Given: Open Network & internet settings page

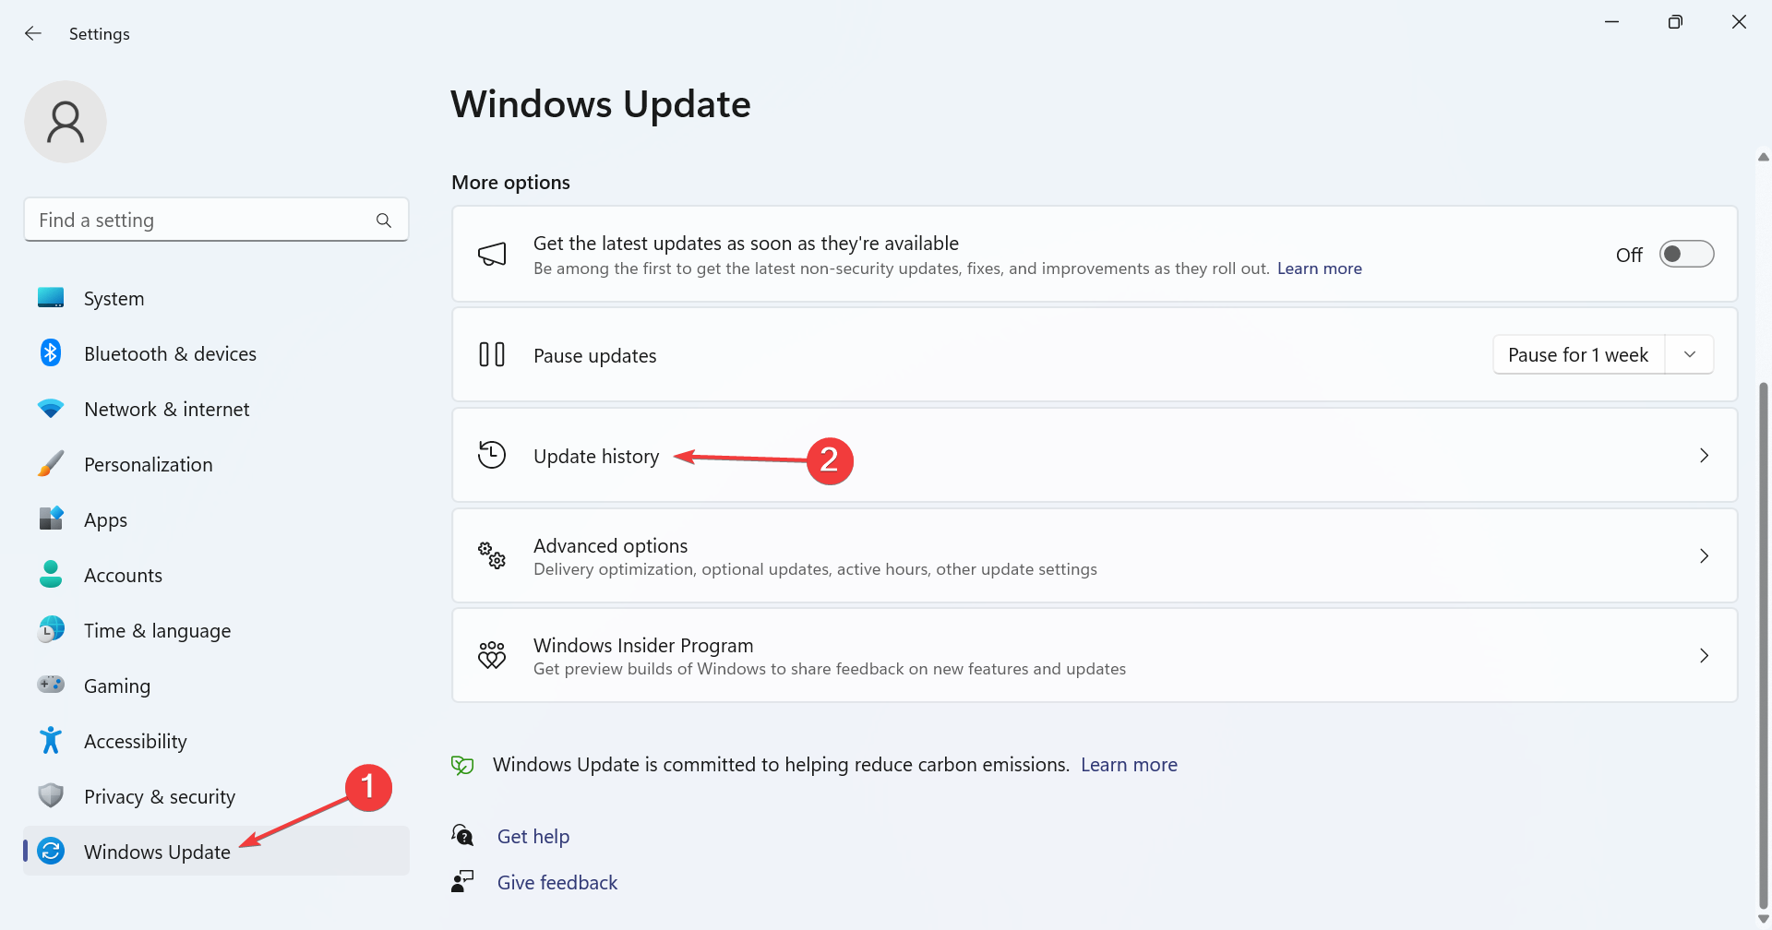Looking at the screenshot, I should coord(166,409).
